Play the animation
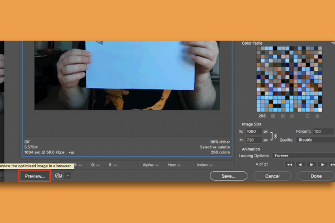The image size is (335, 223). click(312, 164)
